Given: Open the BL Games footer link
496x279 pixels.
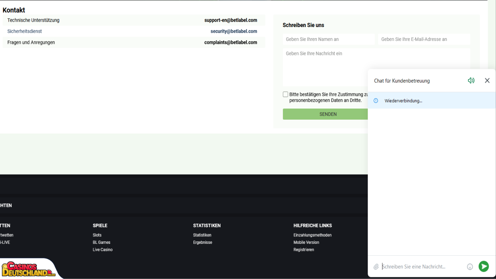Looking at the screenshot, I should pos(102,243).
